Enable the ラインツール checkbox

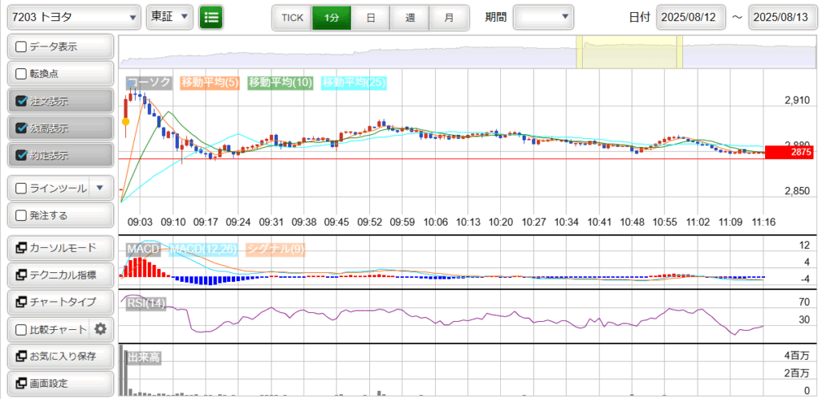point(21,188)
